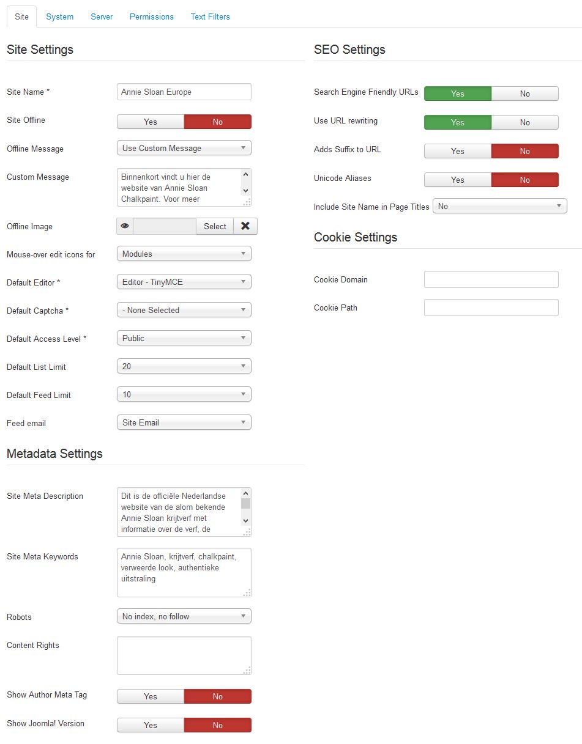
Task: Set Adds Suffix to URL to No
Action: coord(525,151)
